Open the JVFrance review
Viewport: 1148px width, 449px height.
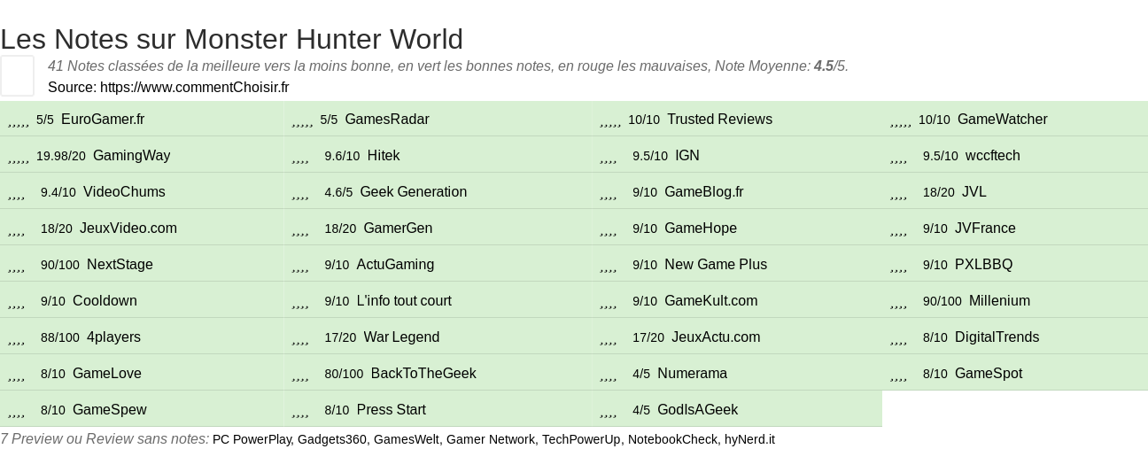[x=985, y=228]
